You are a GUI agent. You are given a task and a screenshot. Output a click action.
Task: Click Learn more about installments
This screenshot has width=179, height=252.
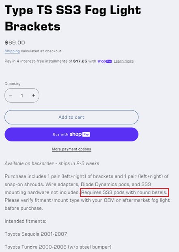(x=124, y=61)
